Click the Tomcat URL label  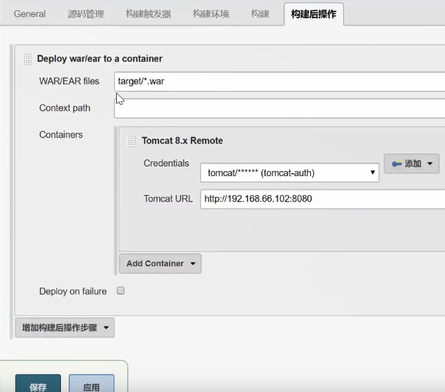[168, 199]
